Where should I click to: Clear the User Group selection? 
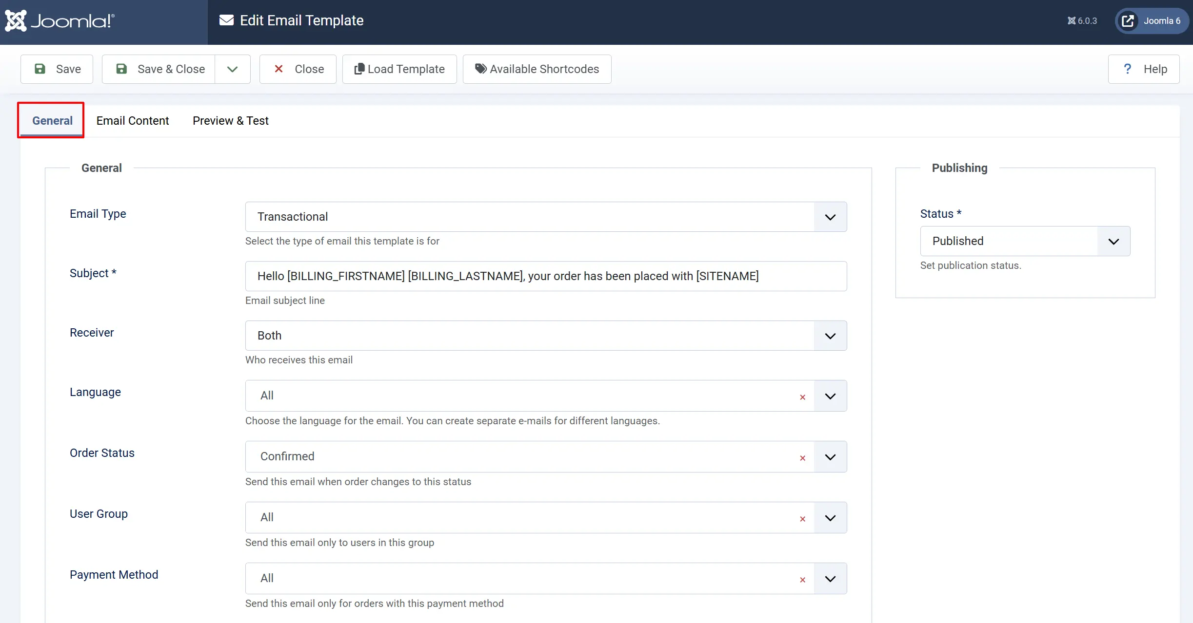pyautogui.click(x=802, y=519)
